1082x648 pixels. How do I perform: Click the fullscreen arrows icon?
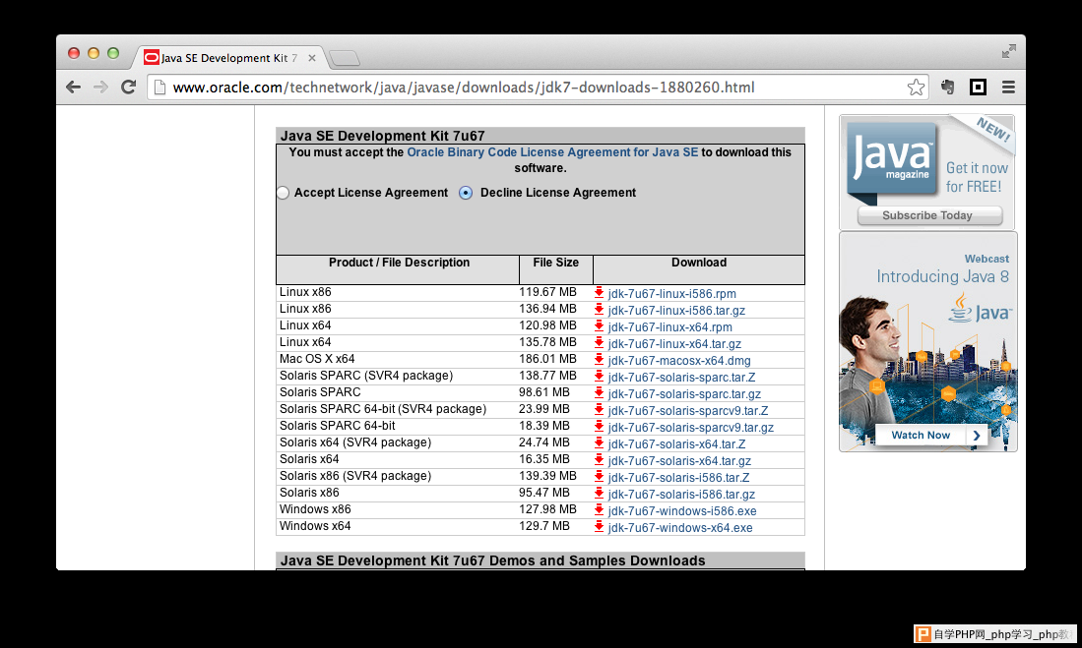(x=1009, y=51)
